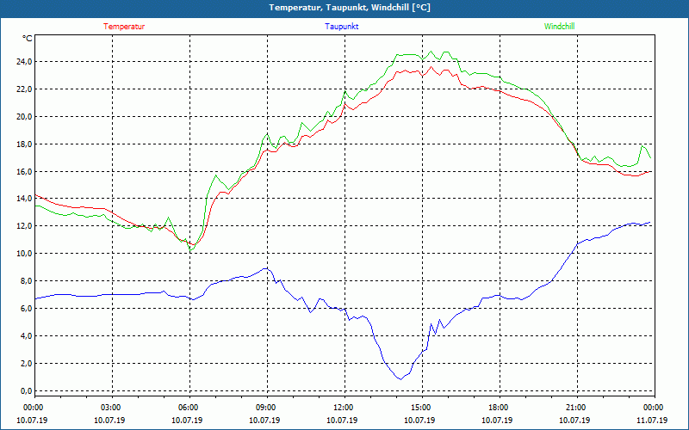Click the 21:00 time axis label
The image size is (689, 430).
[574, 408]
